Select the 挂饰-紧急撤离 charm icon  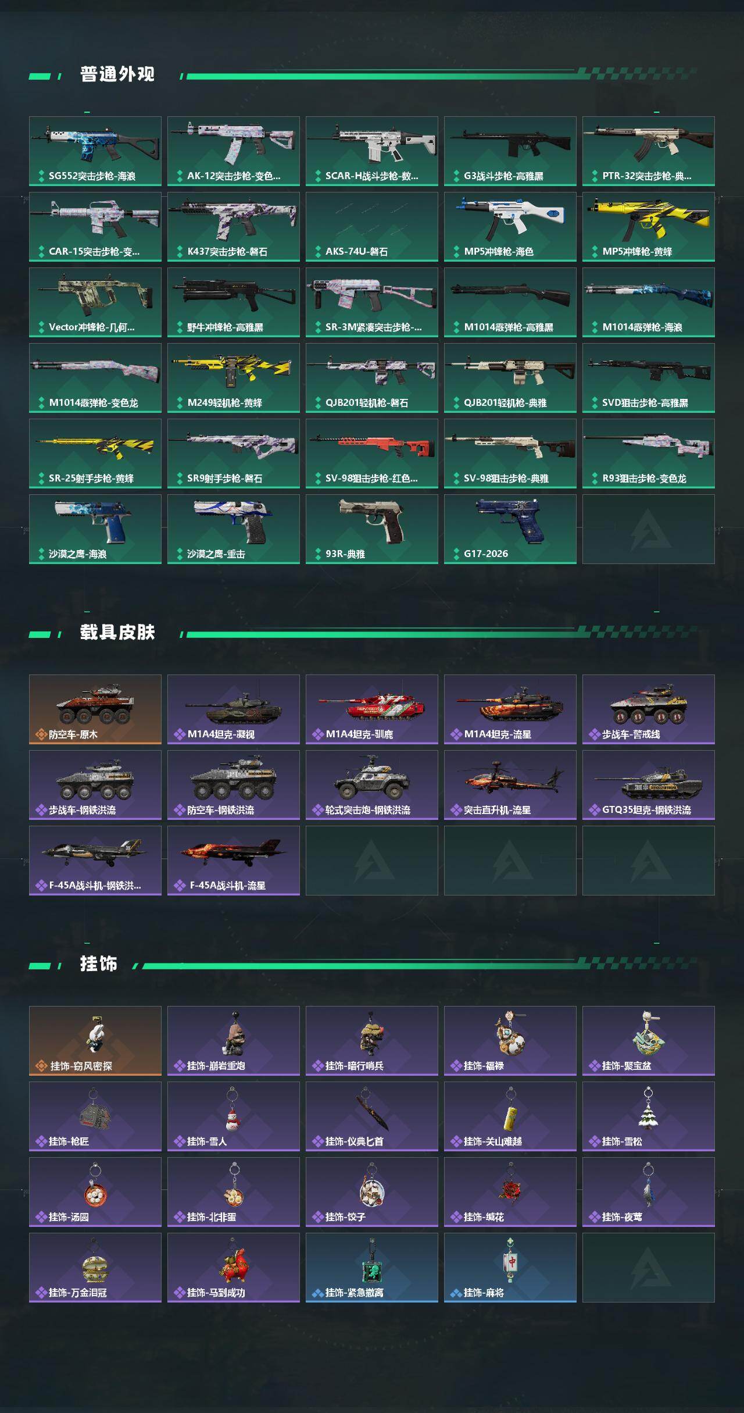click(x=372, y=1268)
